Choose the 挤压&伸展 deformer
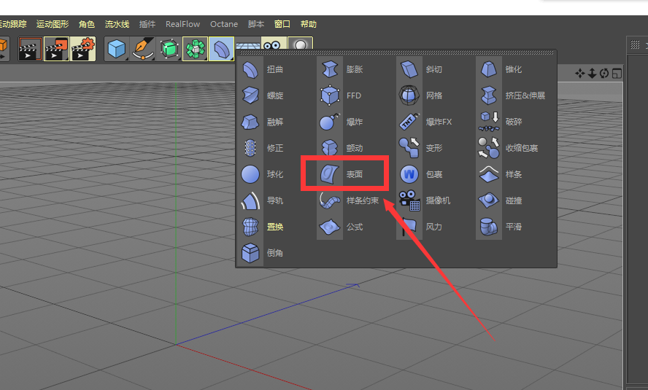The height and width of the screenshot is (390, 648). (512, 95)
